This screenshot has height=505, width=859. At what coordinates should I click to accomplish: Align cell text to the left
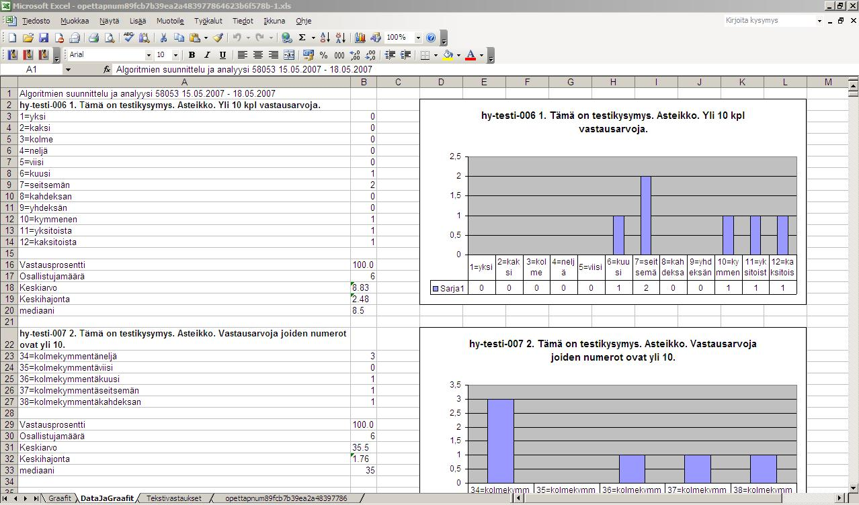pos(242,55)
